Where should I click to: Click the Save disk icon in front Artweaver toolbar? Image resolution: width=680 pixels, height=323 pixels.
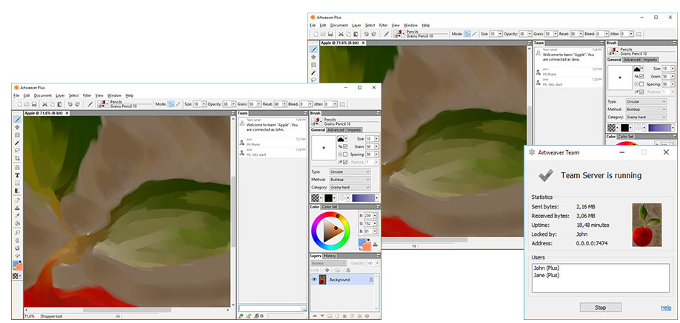(34, 104)
